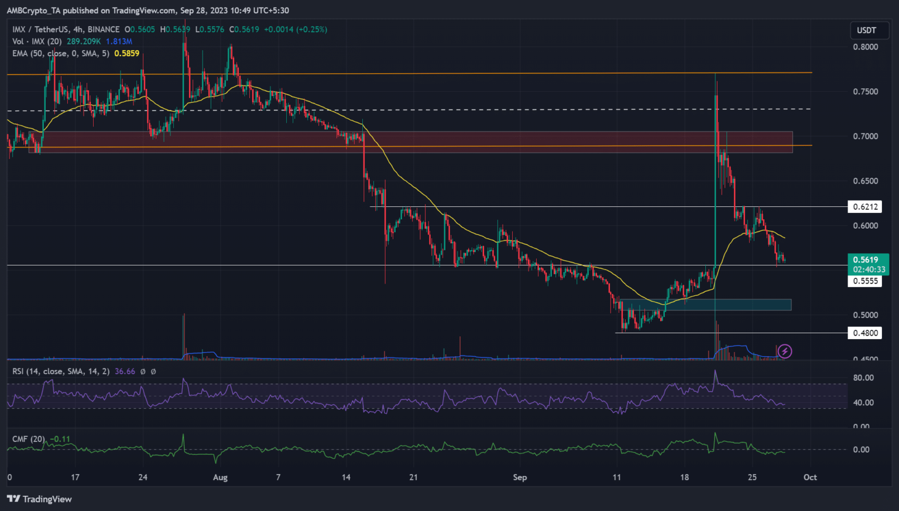Click the Sep label on the time axis
The height and width of the screenshot is (511, 899).
(520, 477)
